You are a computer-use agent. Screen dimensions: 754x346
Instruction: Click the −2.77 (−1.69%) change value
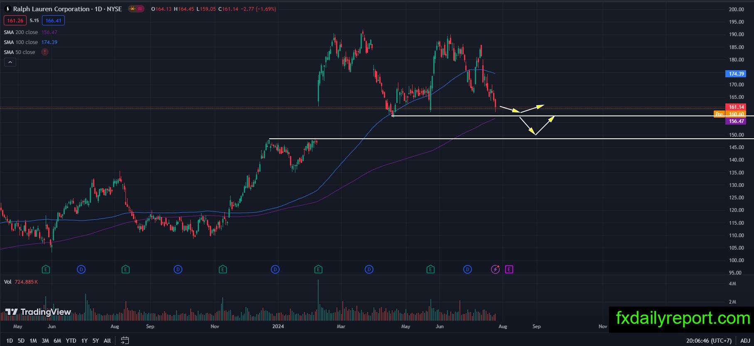coord(258,9)
